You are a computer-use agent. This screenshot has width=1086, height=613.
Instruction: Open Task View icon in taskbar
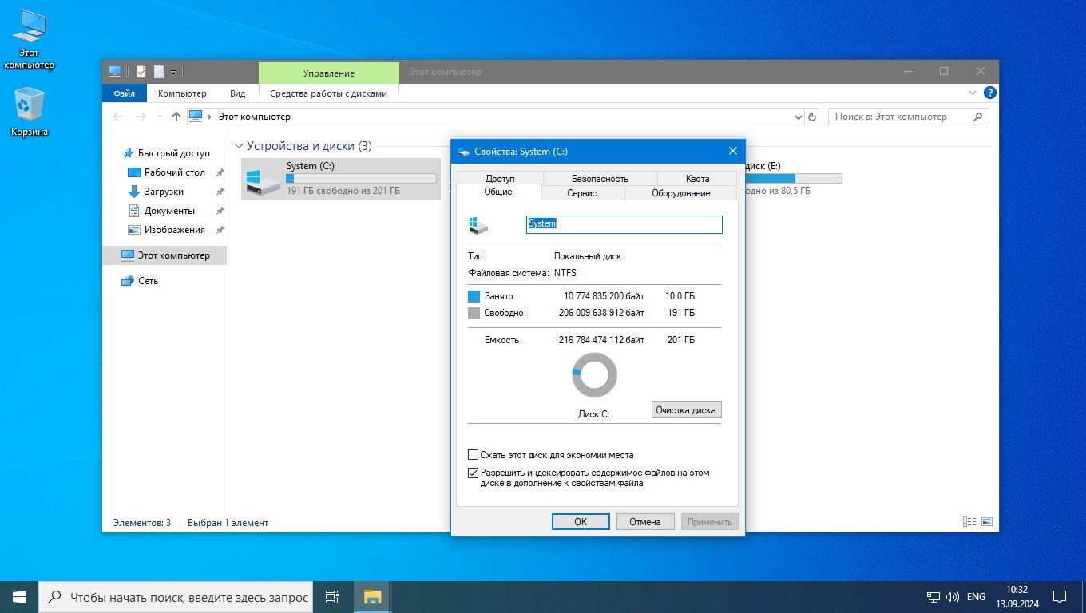coord(332,596)
